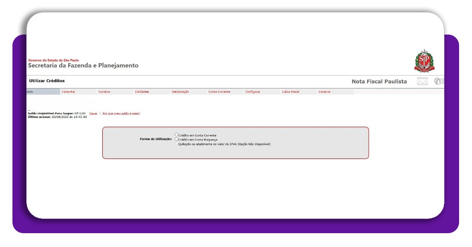The width and height of the screenshot is (472, 247).
Task: Select Crédito em Conta Poupança option
Action: (x=177, y=139)
